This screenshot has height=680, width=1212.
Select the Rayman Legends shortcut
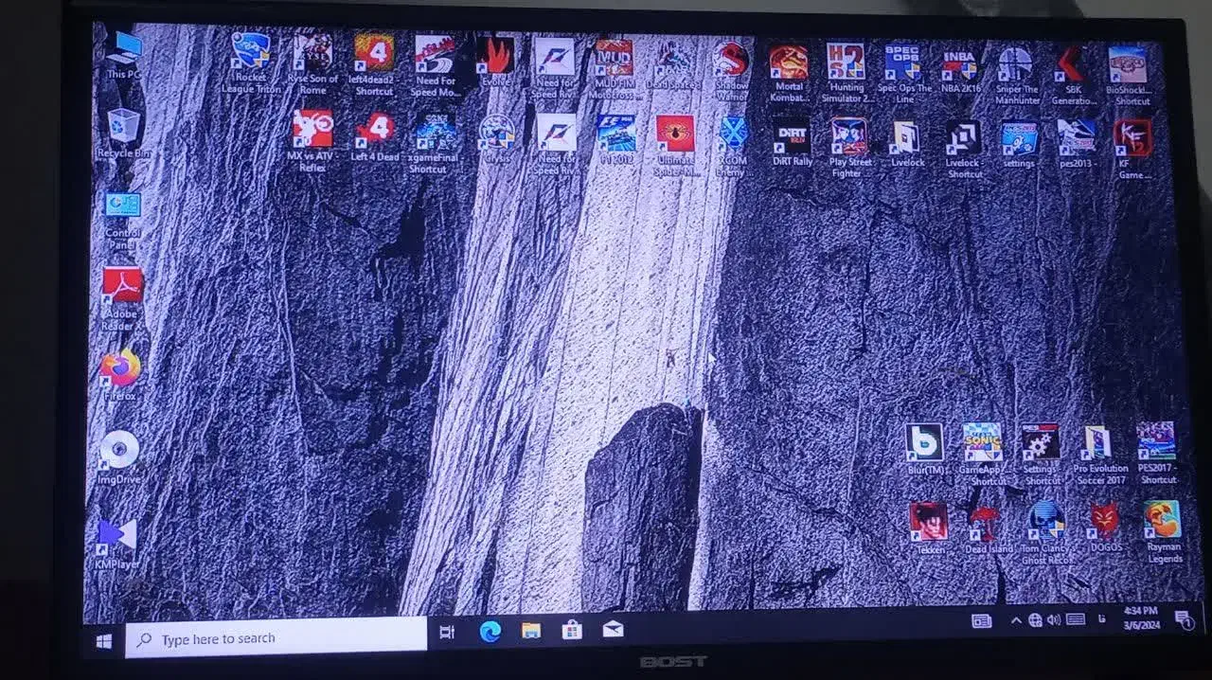tap(1162, 521)
